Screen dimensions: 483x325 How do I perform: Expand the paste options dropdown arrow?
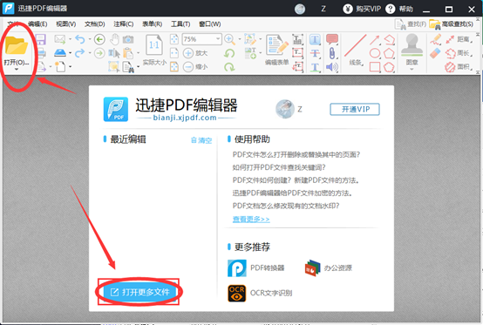(138, 53)
